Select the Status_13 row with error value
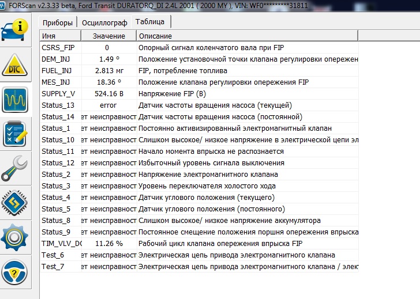The height and width of the screenshot is (299, 420). point(199,105)
